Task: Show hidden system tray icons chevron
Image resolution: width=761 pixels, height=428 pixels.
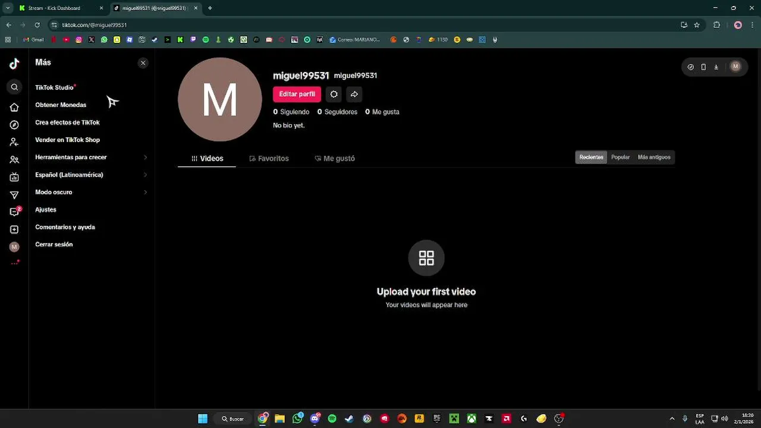Action: [x=672, y=418]
